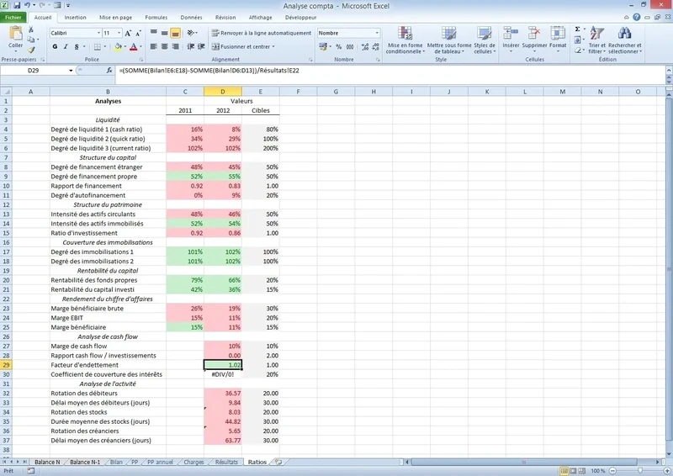Click Fusionner et centrer button
Screen dimensions: 673x476
(243, 46)
